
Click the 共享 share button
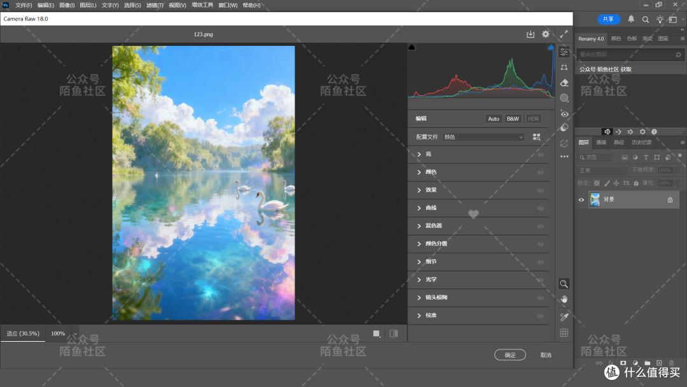pyautogui.click(x=609, y=19)
